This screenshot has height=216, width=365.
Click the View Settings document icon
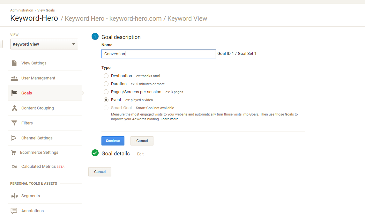click(x=14, y=63)
